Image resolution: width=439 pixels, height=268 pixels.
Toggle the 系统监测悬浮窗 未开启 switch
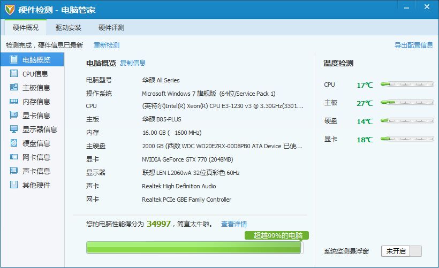[x=401, y=251]
